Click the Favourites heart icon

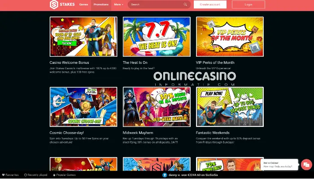click(x=3, y=175)
